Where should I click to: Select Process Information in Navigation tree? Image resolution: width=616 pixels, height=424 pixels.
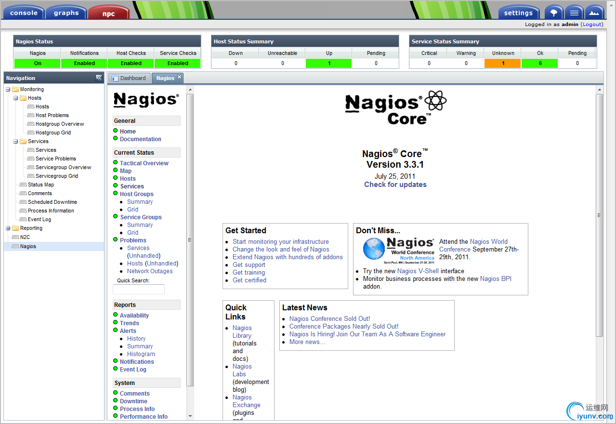click(51, 211)
